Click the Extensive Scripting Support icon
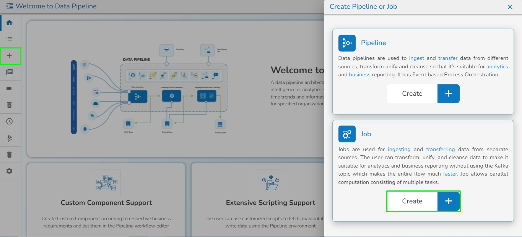Image resolution: width=522 pixels, height=237 pixels. (271, 183)
